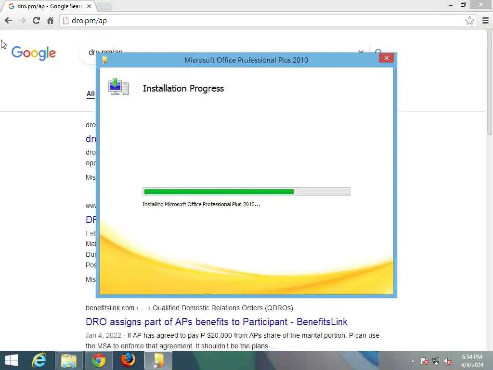Go to Chrome home page icon
The image size is (493, 370).
(x=50, y=21)
